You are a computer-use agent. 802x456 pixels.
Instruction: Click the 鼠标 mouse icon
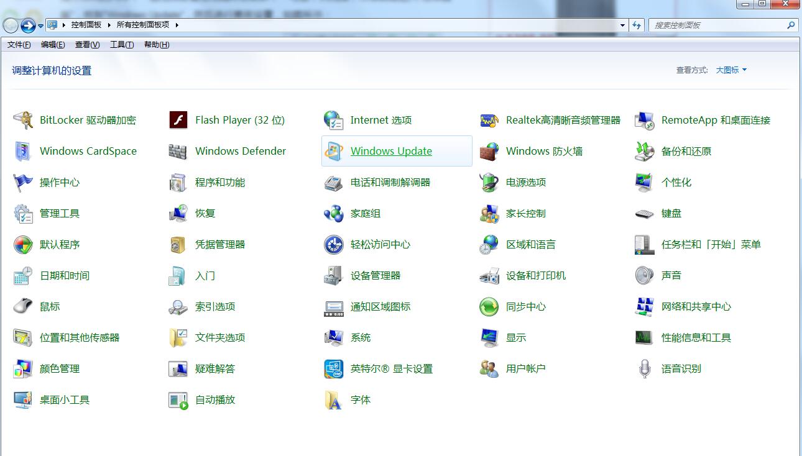click(x=23, y=306)
